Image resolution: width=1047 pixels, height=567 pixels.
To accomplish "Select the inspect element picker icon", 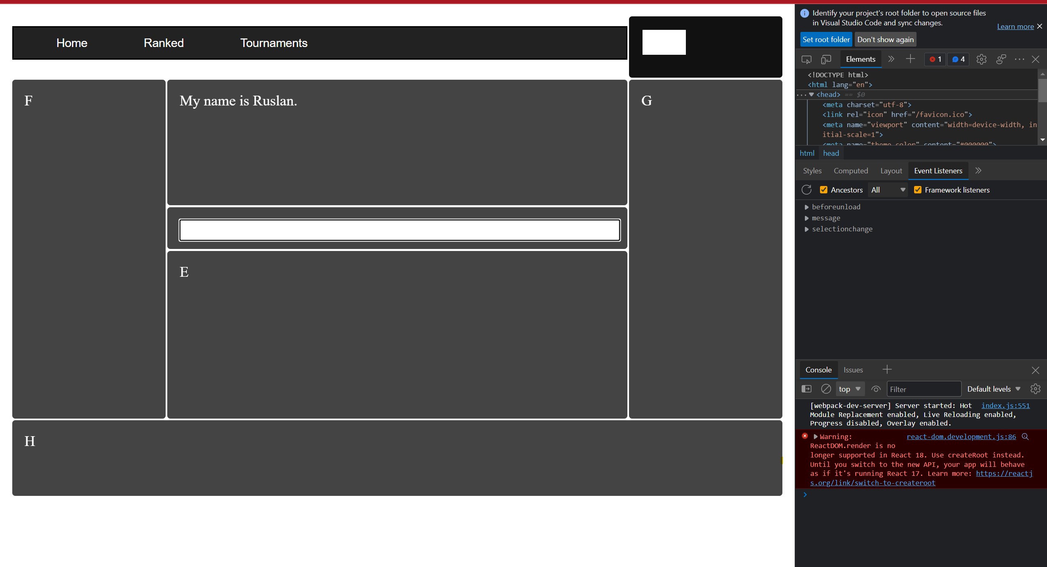I will click(x=806, y=60).
